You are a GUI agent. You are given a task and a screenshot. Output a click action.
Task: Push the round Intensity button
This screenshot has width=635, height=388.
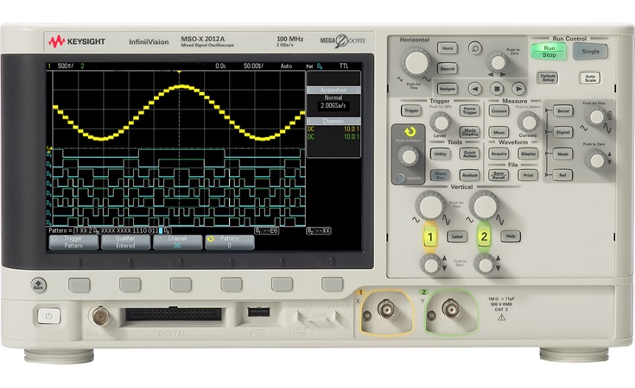[x=400, y=178]
